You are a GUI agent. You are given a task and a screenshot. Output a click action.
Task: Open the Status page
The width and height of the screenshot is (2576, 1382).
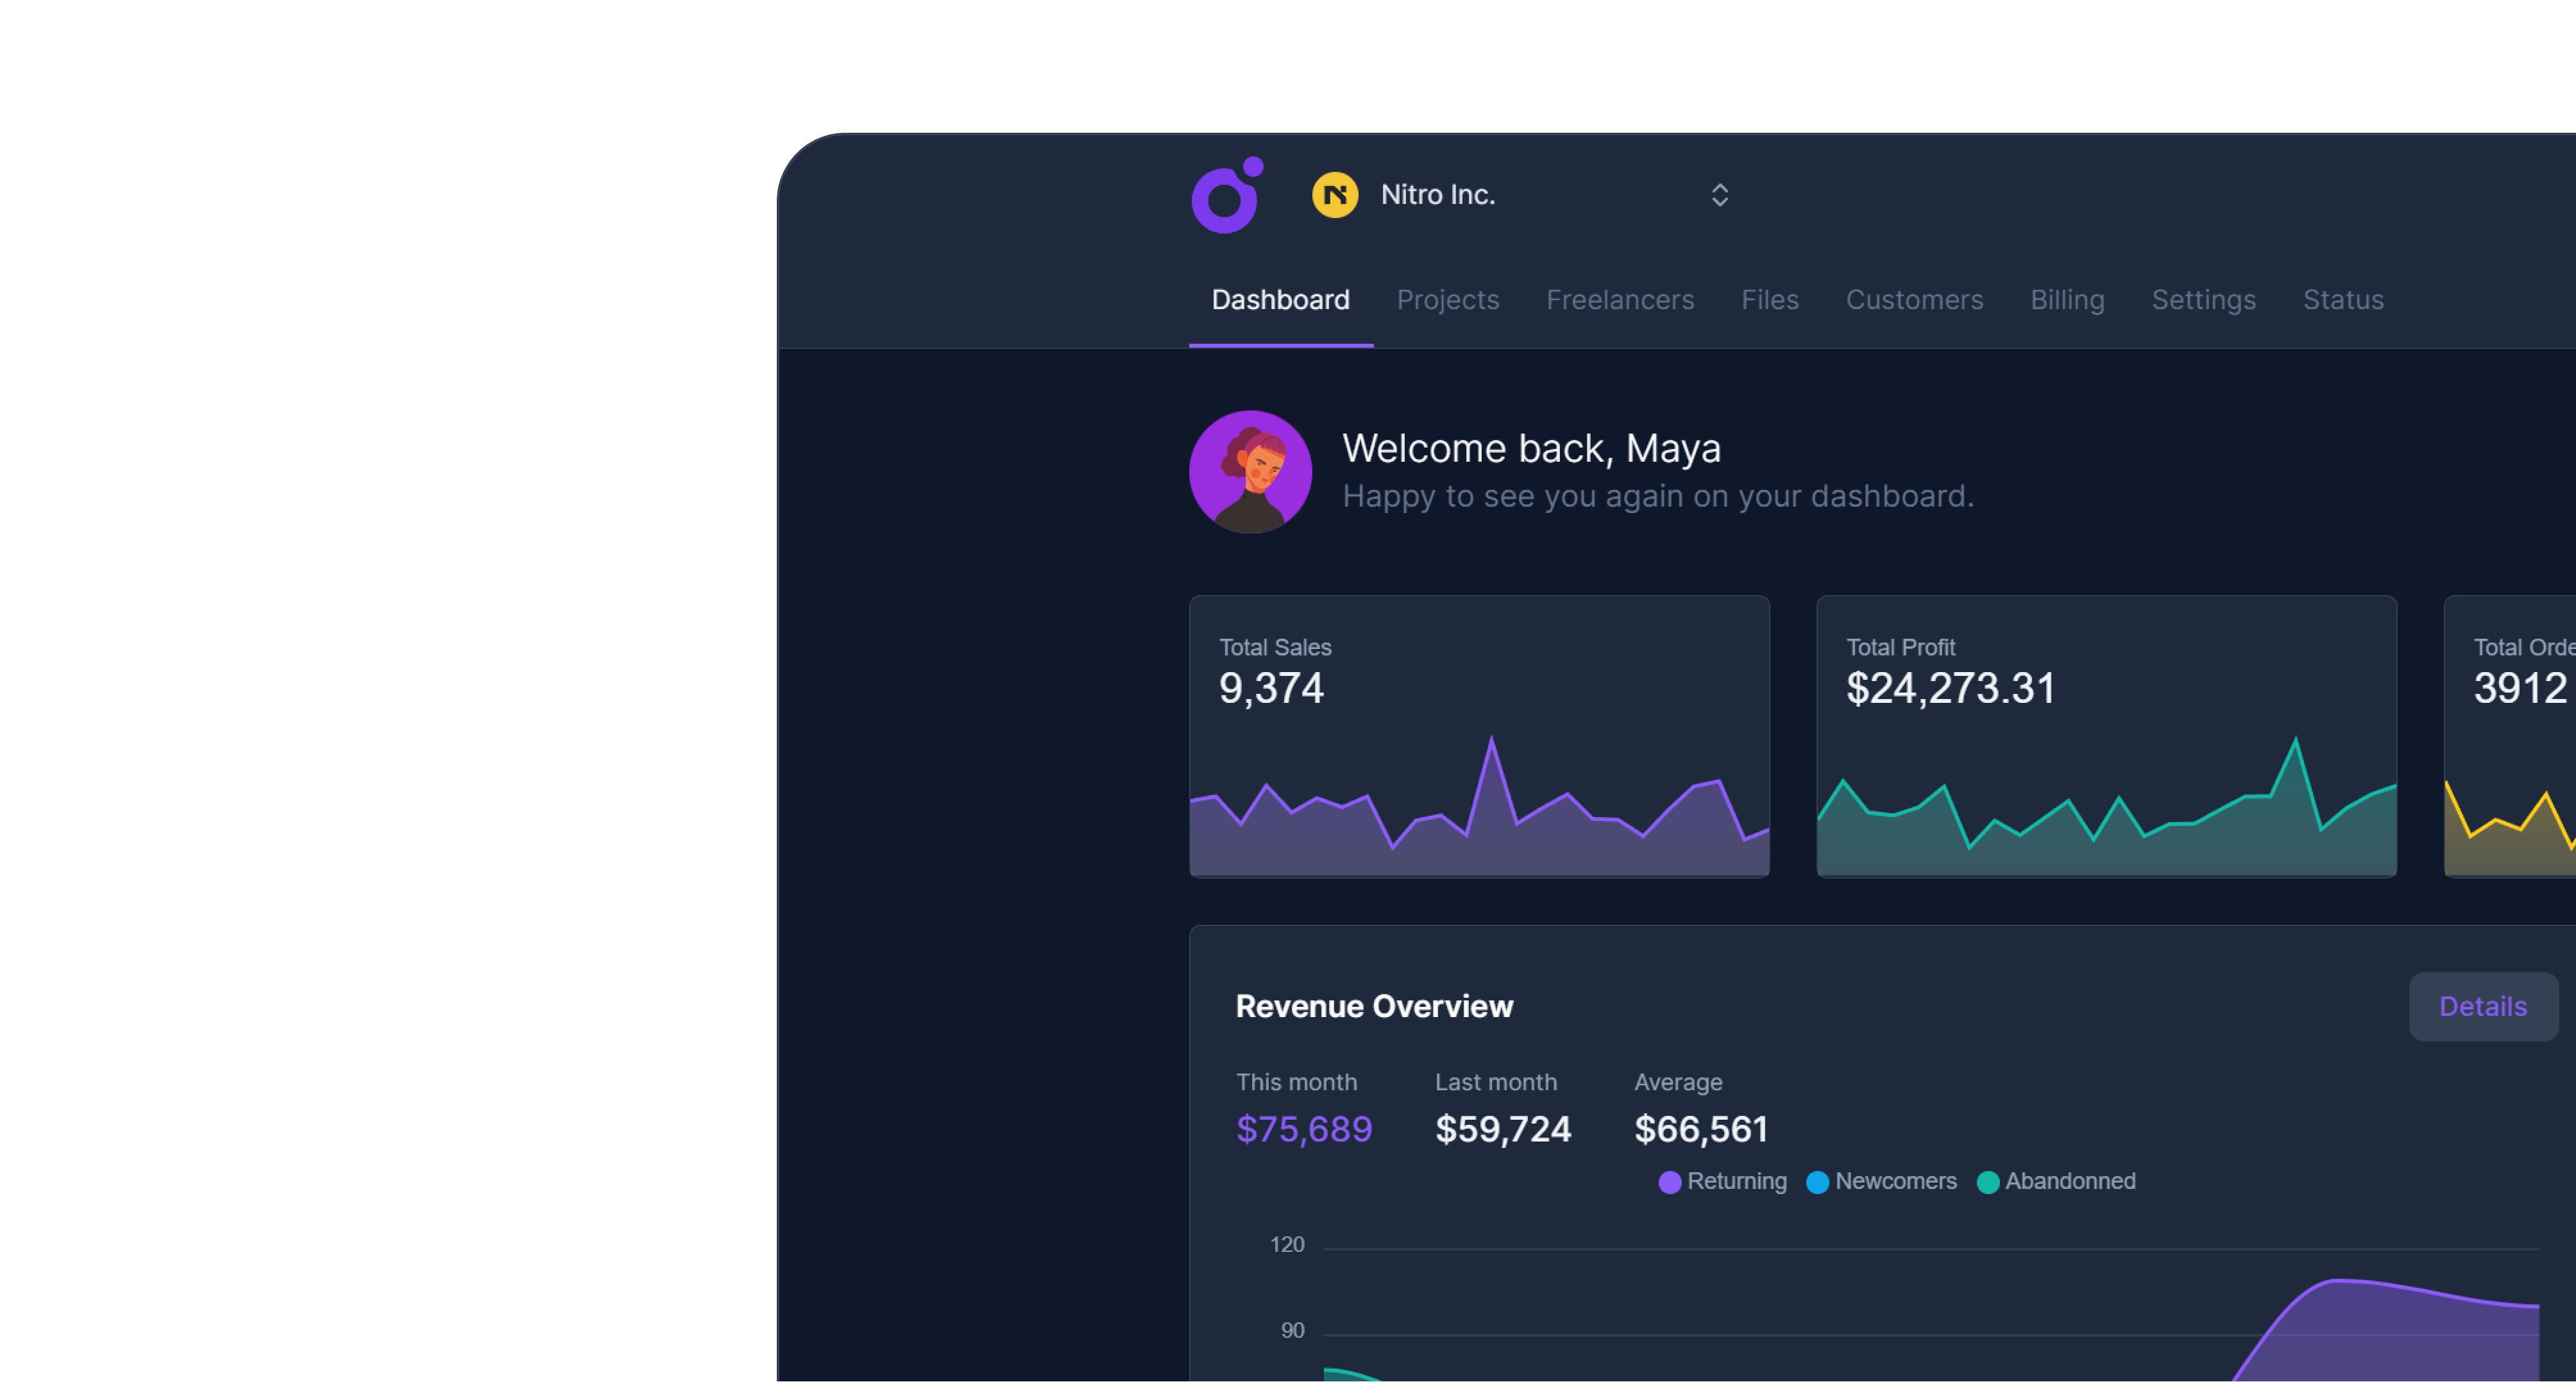click(x=2343, y=299)
